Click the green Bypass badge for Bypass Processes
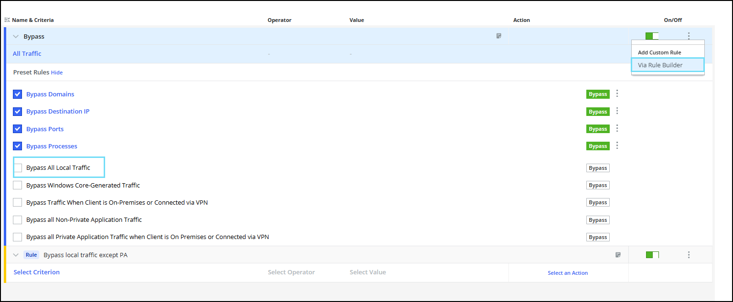The image size is (733, 302). (598, 146)
